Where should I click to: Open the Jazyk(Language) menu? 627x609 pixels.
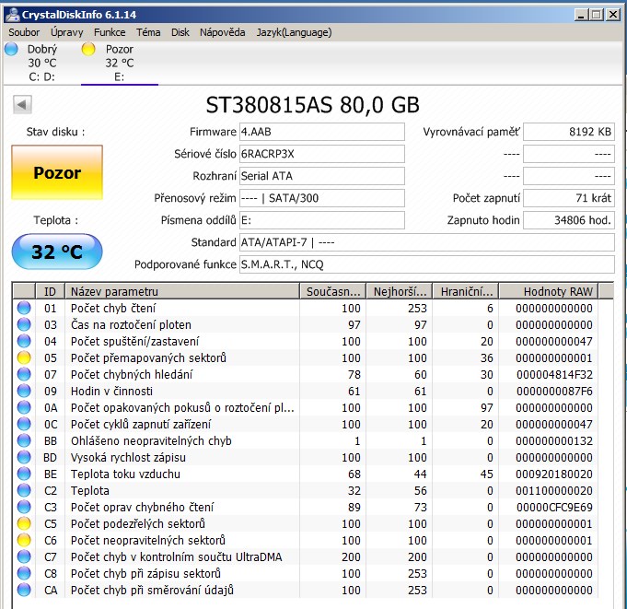pos(294,32)
